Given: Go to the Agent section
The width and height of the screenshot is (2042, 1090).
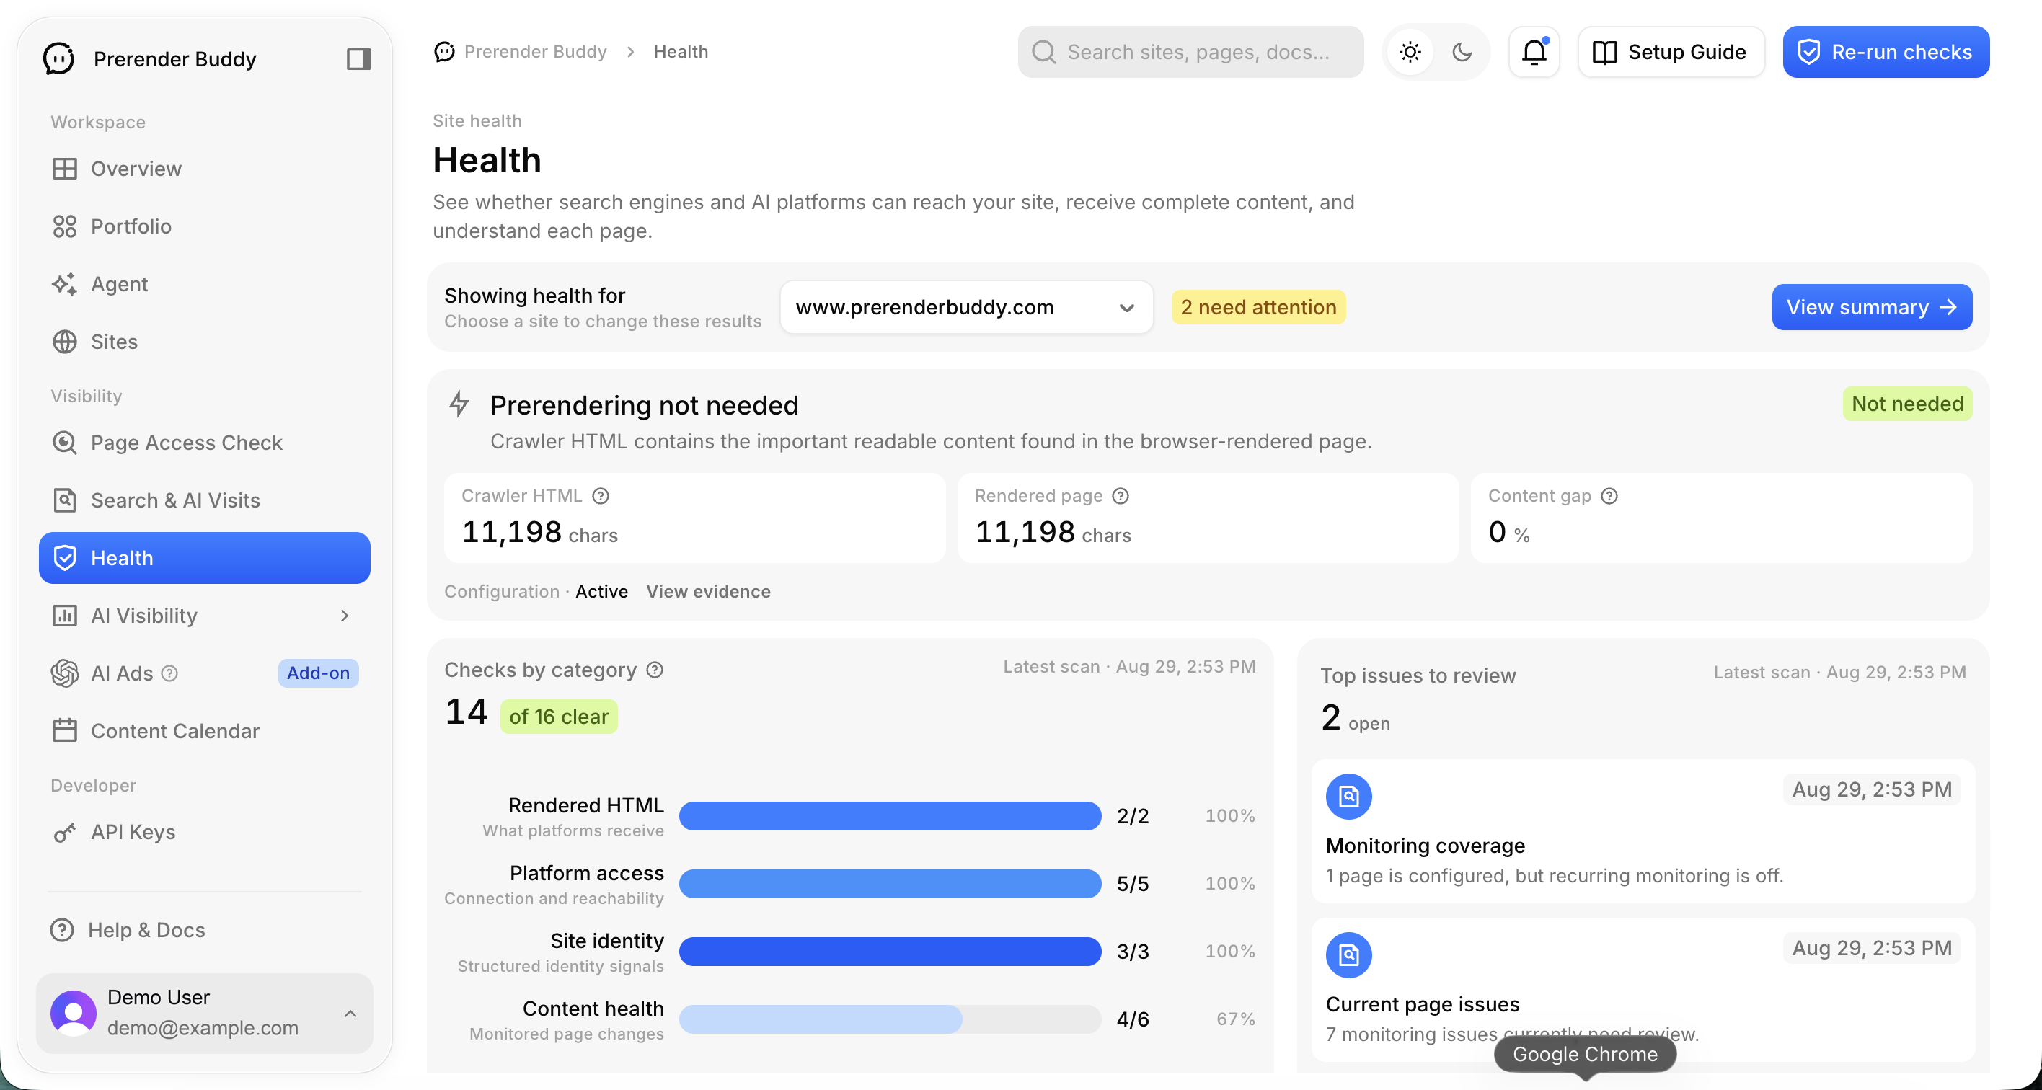Looking at the screenshot, I should (x=205, y=284).
